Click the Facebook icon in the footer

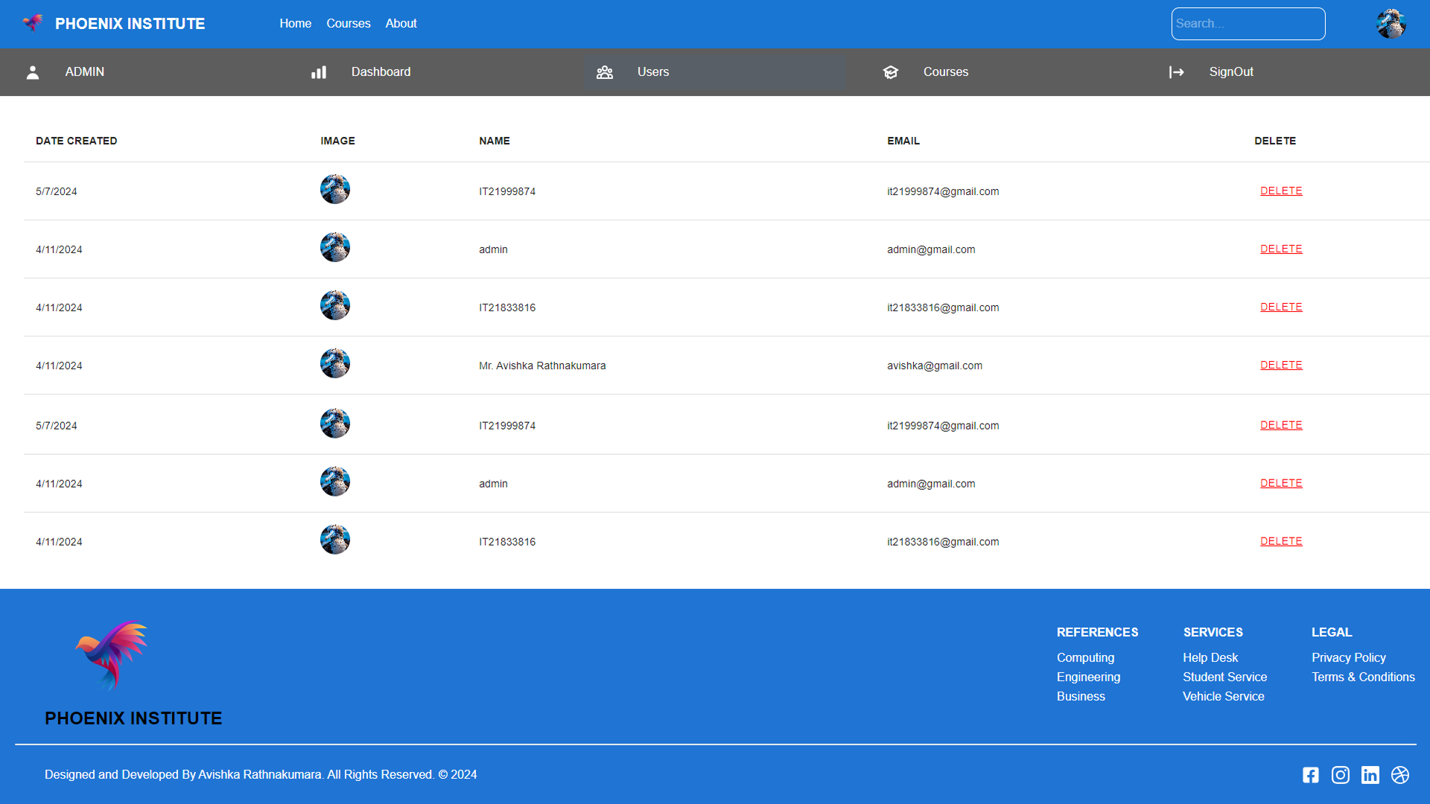(x=1311, y=775)
